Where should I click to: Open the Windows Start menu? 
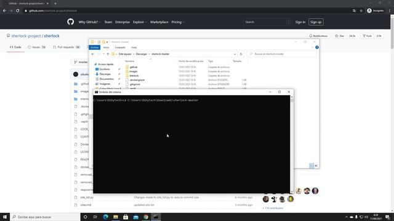coord(5,217)
